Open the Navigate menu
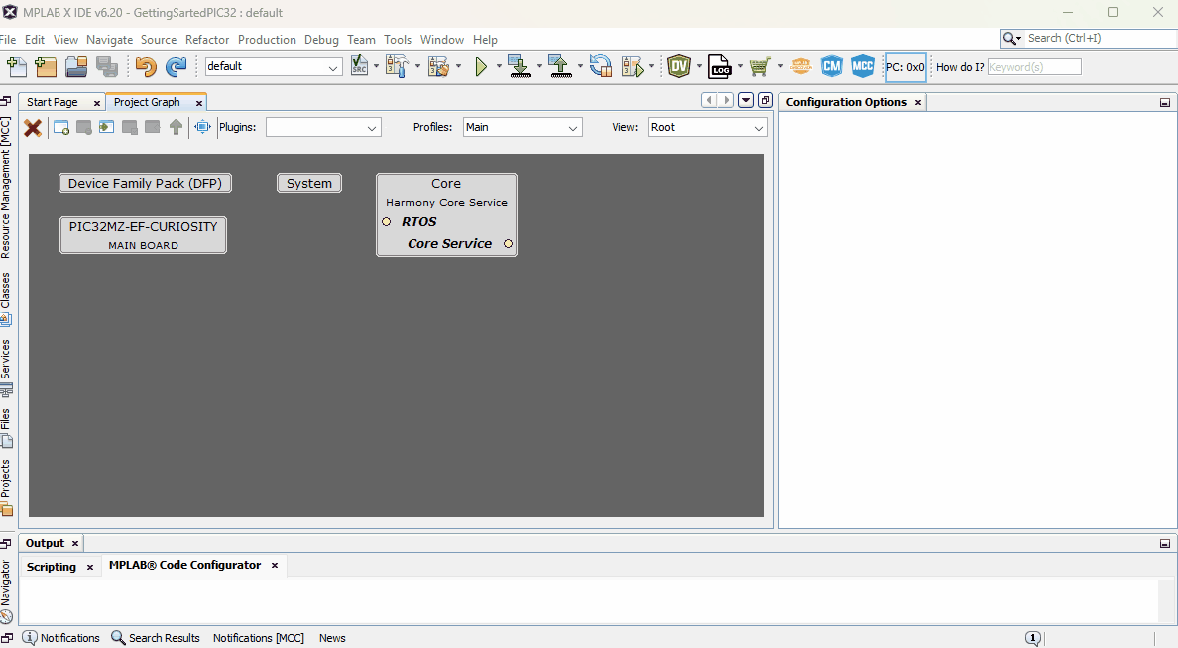 click(x=110, y=39)
